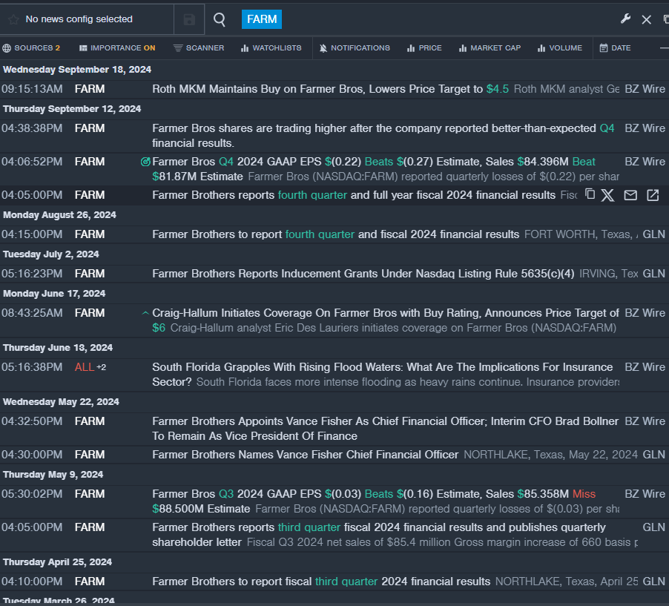The width and height of the screenshot is (669, 606).
Task: Toggle the Scanner filter
Action: point(198,48)
